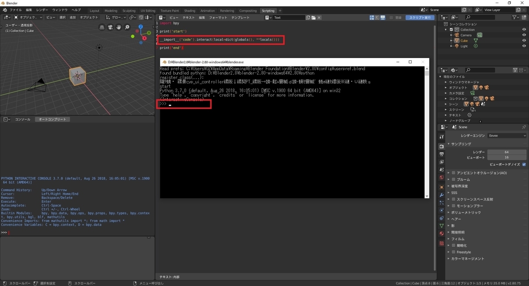The image size is (529, 286).
Task: Adjust the ビューポート samples field showing 16
Action: coord(507,157)
